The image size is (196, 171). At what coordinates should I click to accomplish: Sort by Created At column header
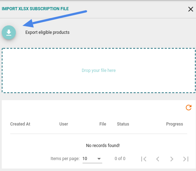click(20, 124)
